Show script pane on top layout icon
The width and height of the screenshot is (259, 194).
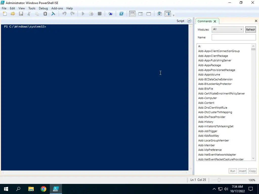[132, 14]
